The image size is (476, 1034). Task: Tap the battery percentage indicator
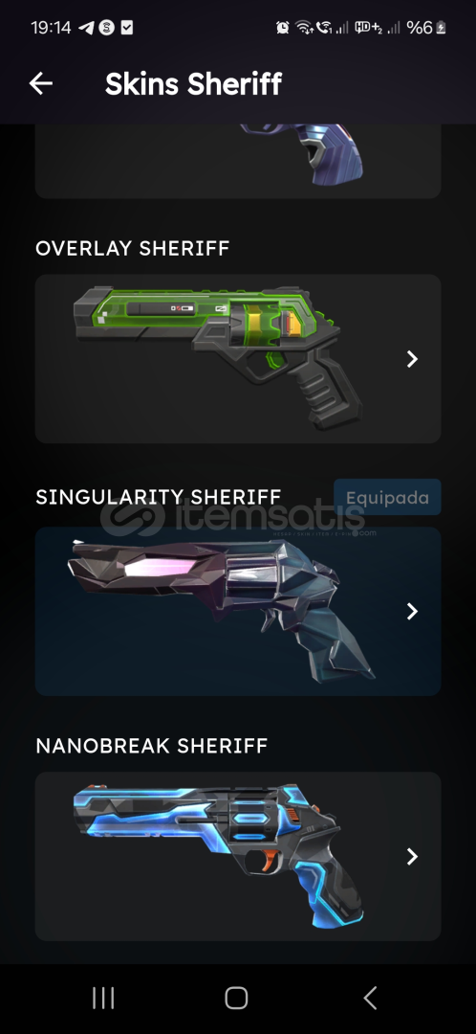(426, 28)
